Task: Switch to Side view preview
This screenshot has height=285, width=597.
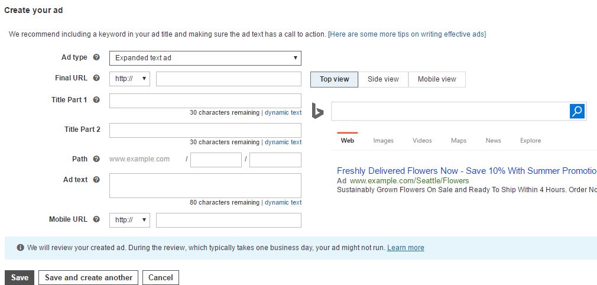Action: (383, 79)
